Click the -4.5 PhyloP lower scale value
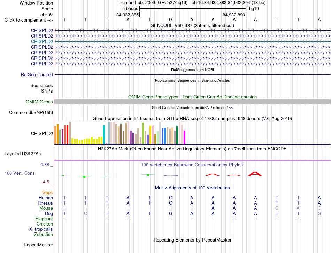The image size is (331, 253). point(45,182)
